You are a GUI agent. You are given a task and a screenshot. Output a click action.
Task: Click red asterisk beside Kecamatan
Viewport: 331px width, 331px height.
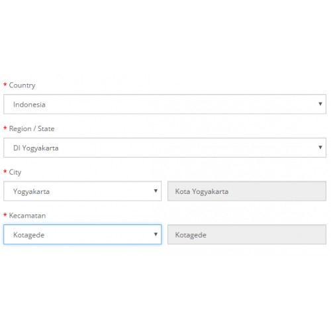click(x=5, y=214)
